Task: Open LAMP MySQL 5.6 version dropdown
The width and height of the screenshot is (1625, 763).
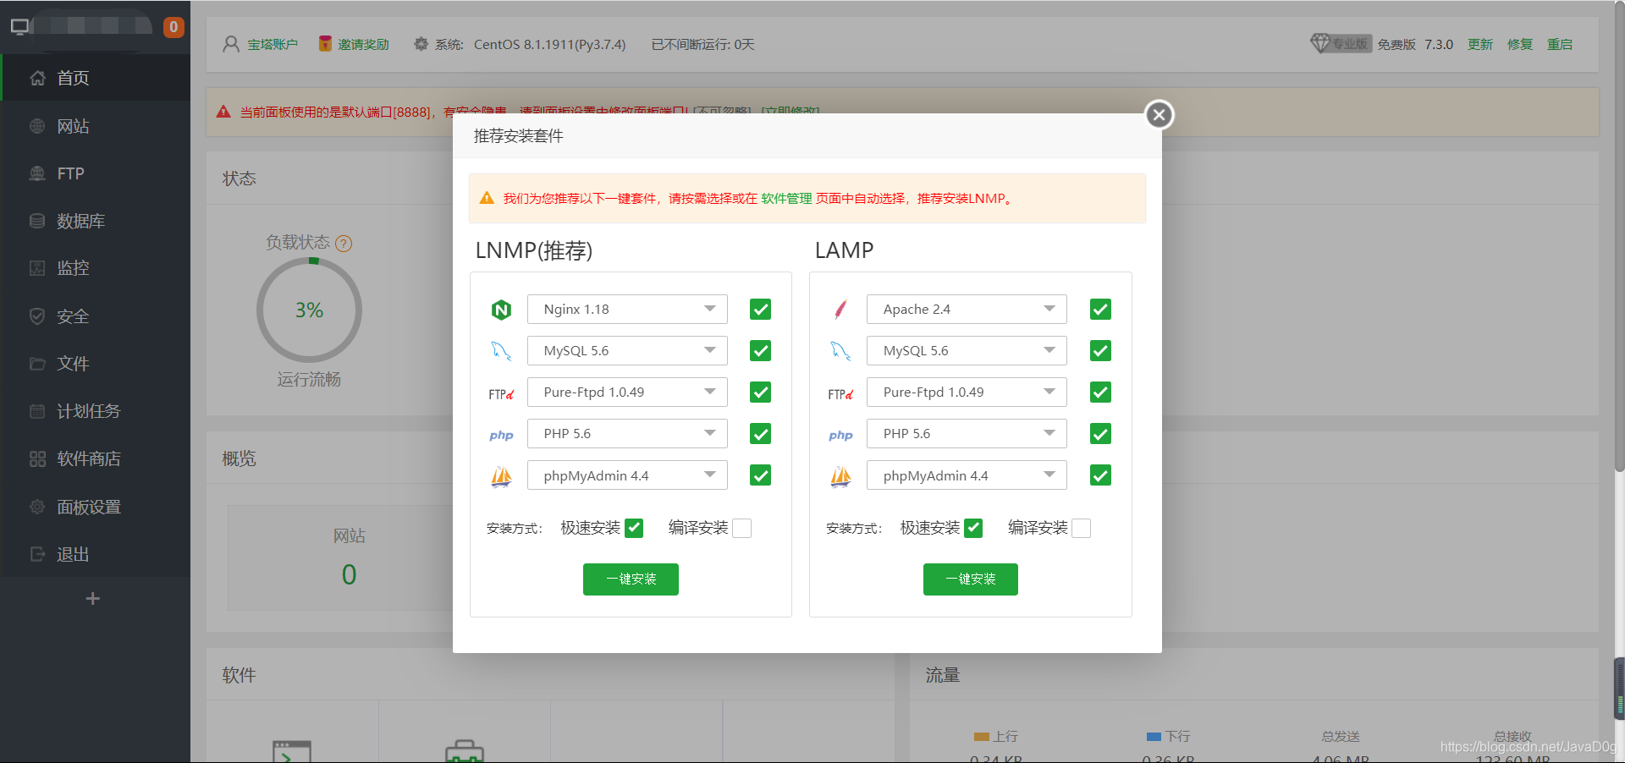Action: [x=967, y=351]
